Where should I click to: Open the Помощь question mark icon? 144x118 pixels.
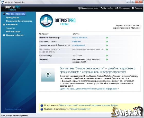click(x=133, y=8)
